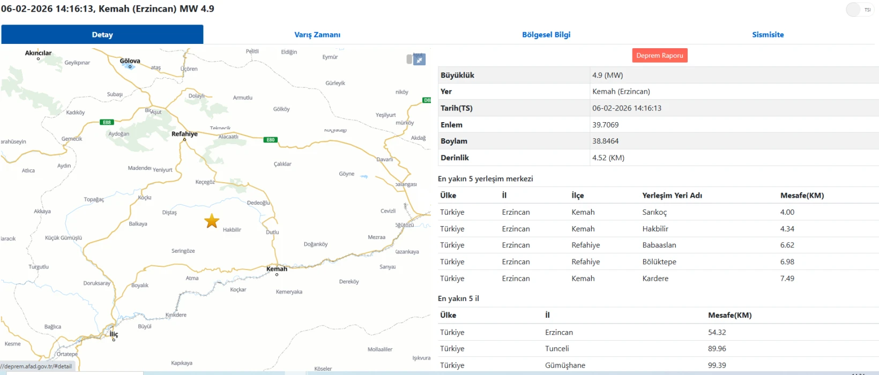Viewport: 879px width, 375px height.
Task: Open the Bölgesel Bilgi tab
Action: pyautogui.click(x=546, y=34)
